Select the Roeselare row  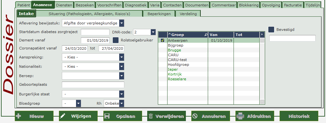209,79
